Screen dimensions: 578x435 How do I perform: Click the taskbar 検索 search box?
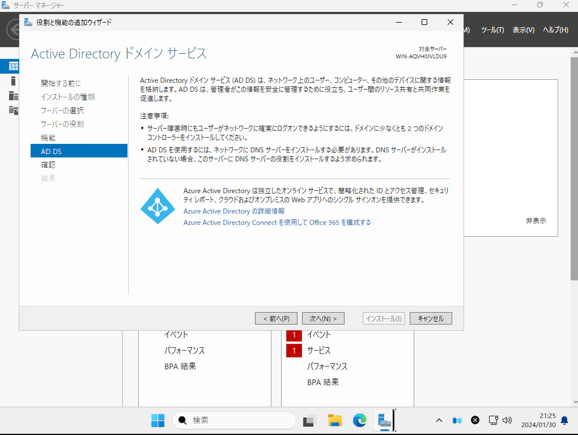coord(233,420)
